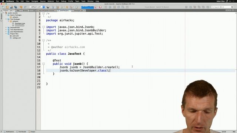This screenshot has width=237, height=133.
Task: Open the Output window button
Action: (32, 132)
